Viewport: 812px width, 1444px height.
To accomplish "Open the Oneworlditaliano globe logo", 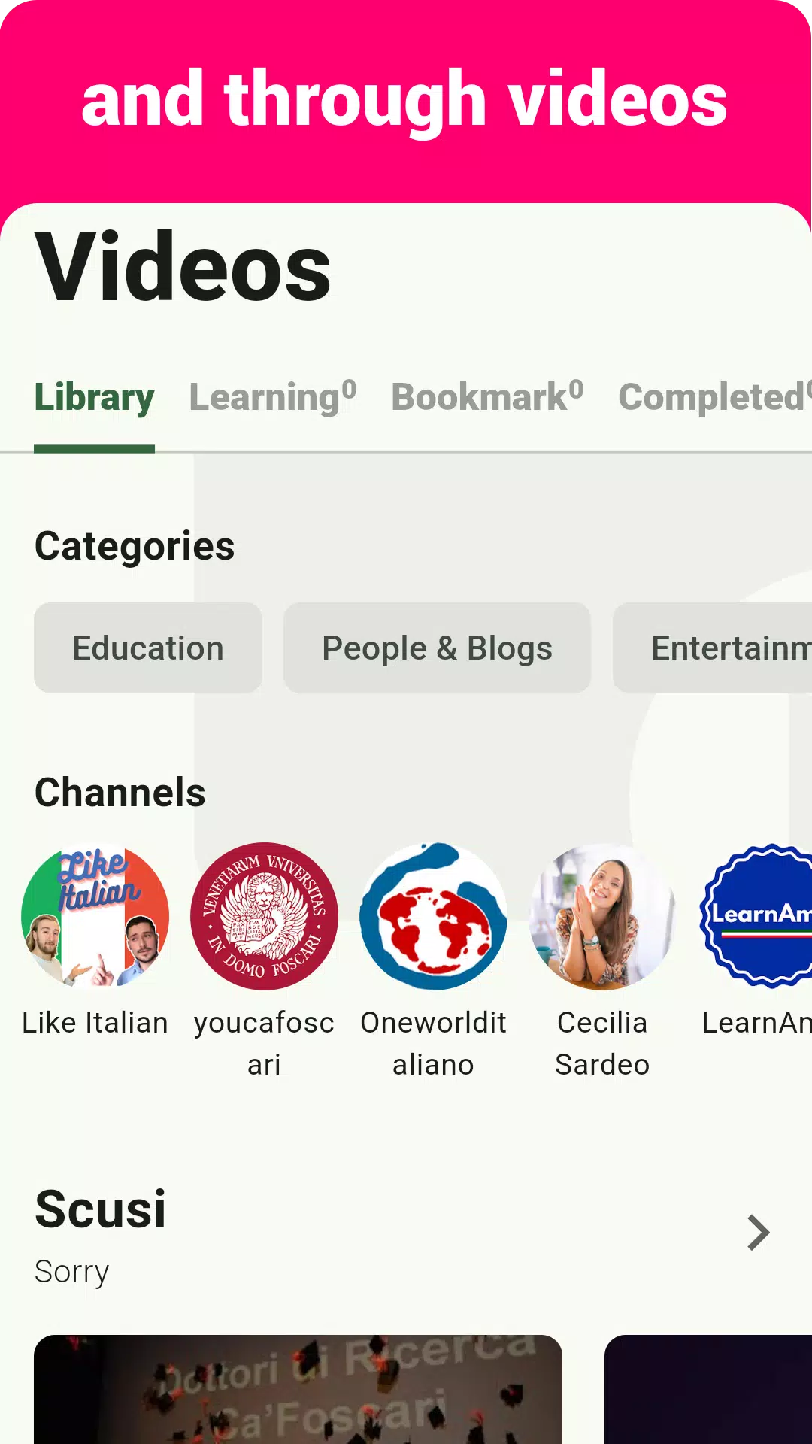I will tap(433, 916).
